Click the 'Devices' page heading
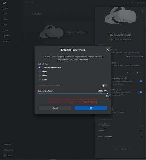This screenshot has height=160, width=146. 37,14
